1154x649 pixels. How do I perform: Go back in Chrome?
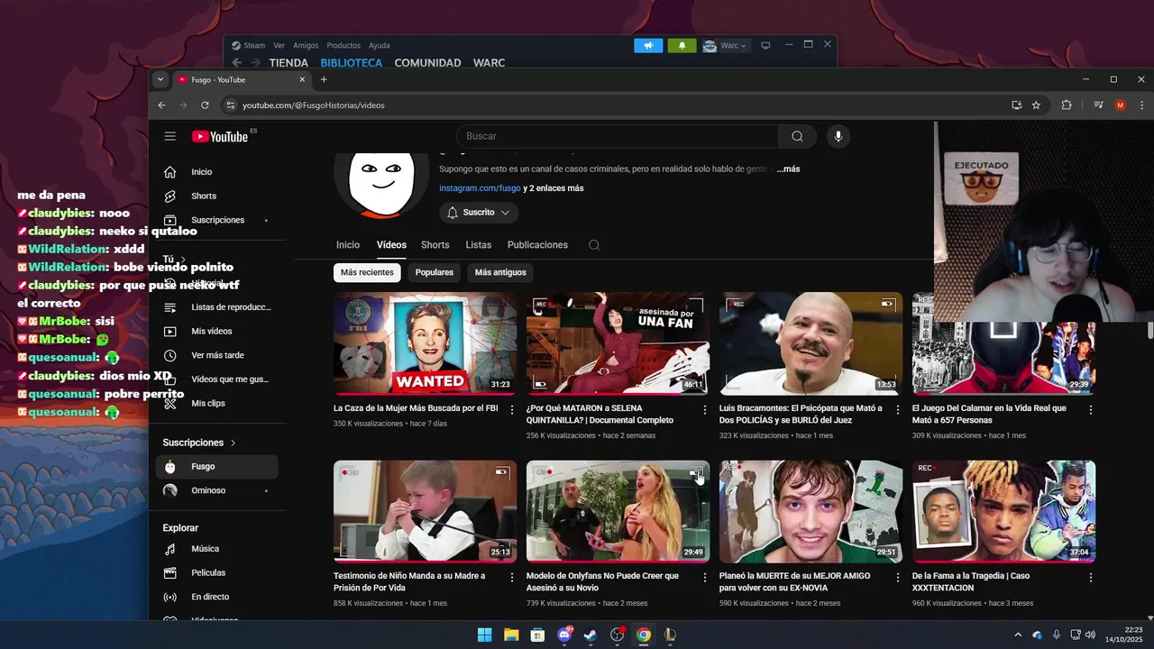(161, 105)
